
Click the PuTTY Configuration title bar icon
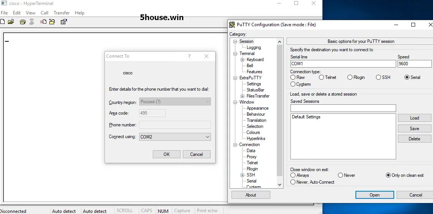point(232,25)
